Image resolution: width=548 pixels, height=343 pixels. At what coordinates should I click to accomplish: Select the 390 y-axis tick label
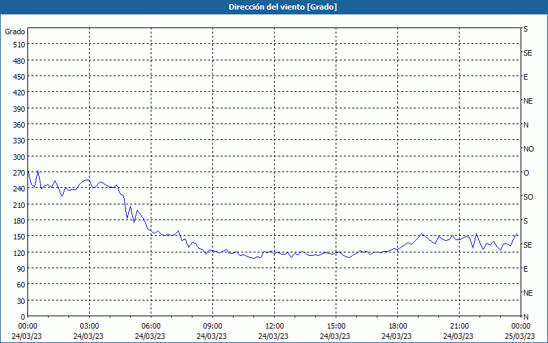19,109
